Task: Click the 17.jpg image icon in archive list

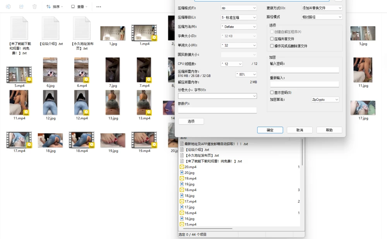Action: [x=182, y=207]
